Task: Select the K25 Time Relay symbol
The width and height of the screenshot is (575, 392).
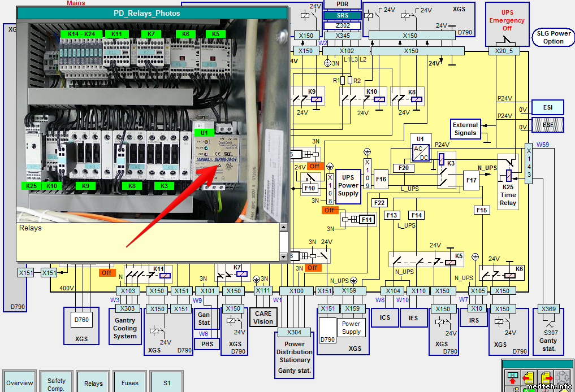Action: coord(508,175)
